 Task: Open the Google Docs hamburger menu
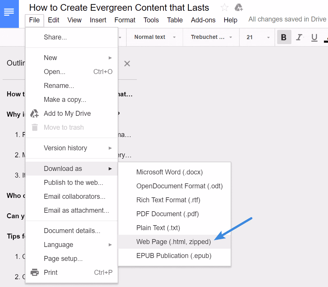[x=9, y=12]
